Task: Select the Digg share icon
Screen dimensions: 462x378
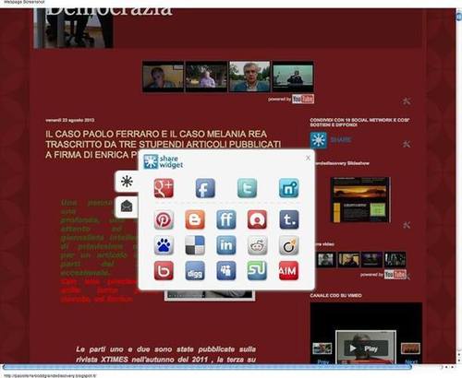Action: point(195,271)
